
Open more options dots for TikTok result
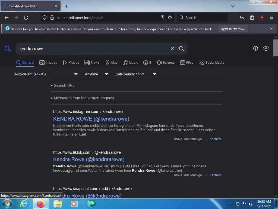coord(206,176)
